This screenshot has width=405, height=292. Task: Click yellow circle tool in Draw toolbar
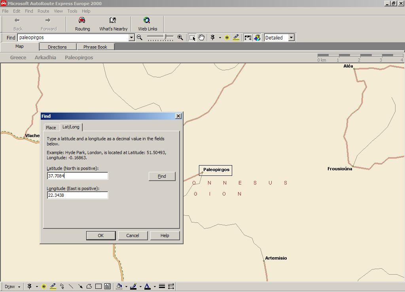click(44, 286)
